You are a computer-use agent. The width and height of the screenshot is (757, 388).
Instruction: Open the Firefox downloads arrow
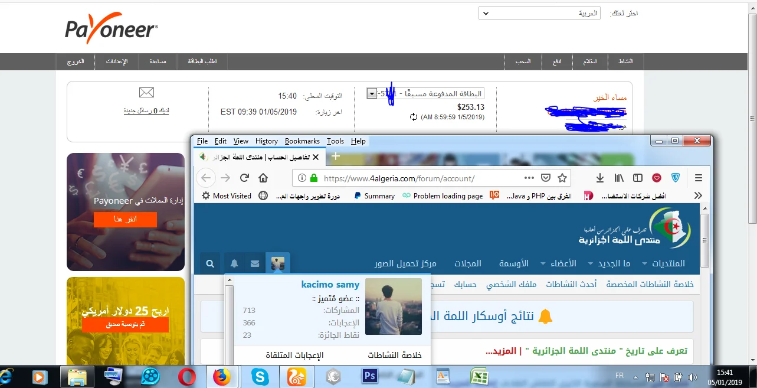600,178
